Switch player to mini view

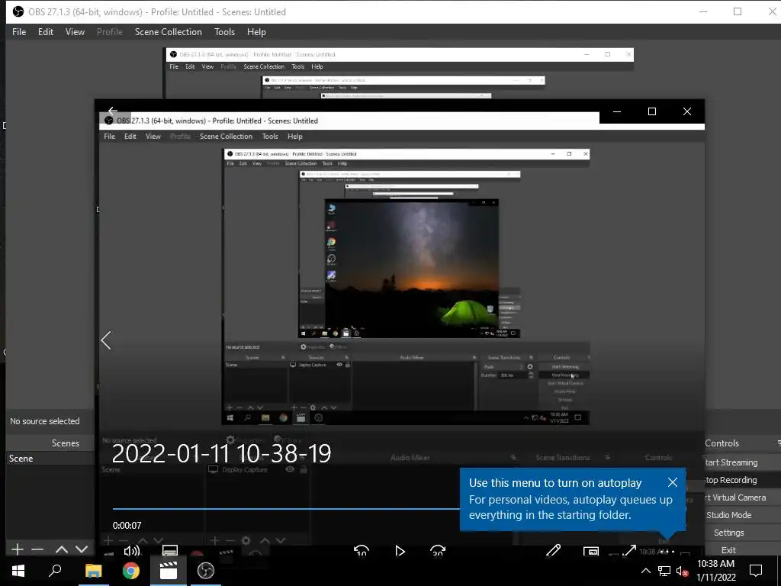click(x=591, y=551)
